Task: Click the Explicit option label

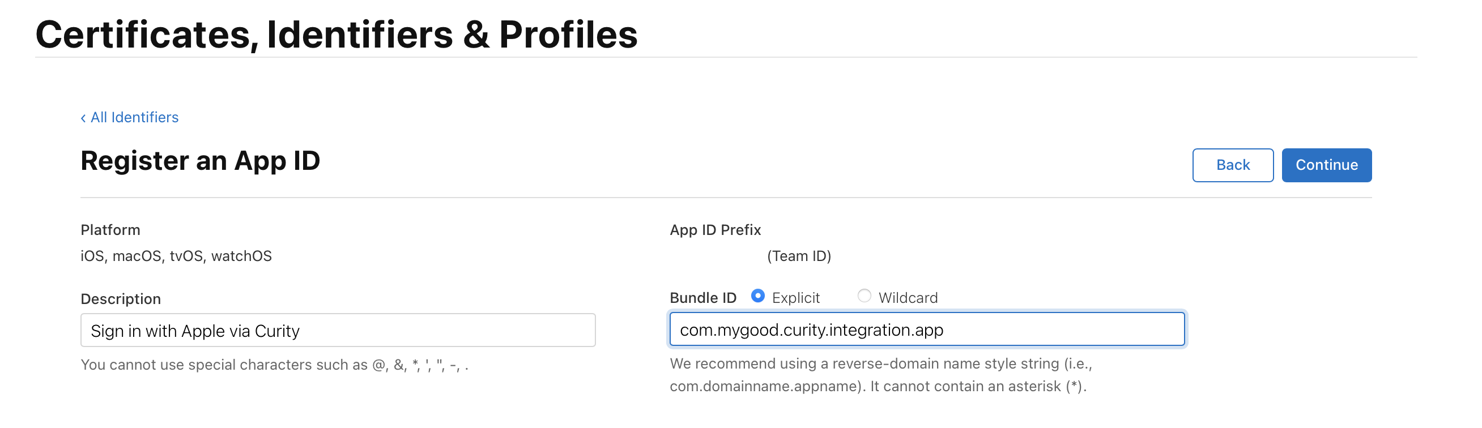Action: tap(795, 298)
